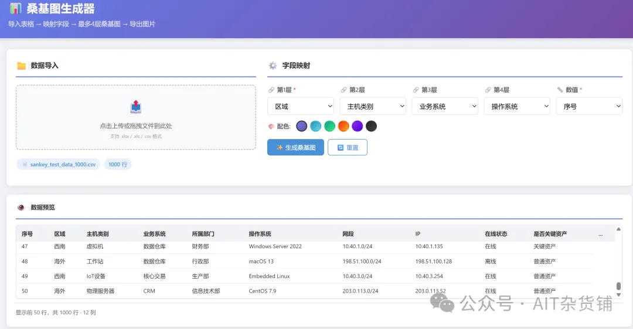Click the IP cell 198.51.100.128
633x329 pixels.
(434, 262)
